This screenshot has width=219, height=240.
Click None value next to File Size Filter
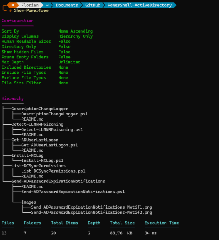[63, 83]
